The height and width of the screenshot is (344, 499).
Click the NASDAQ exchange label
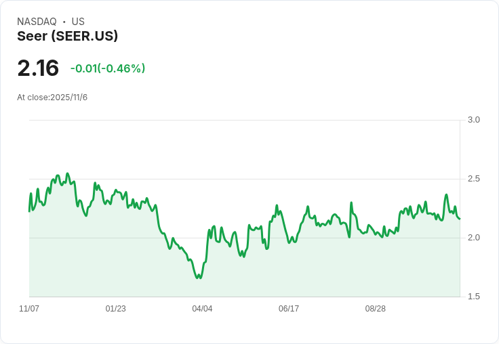[37, 22]
